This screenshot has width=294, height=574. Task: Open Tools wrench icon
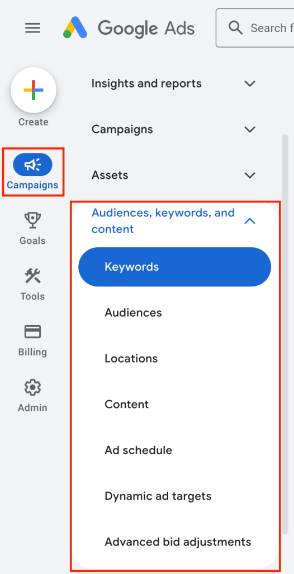point(32,276)
